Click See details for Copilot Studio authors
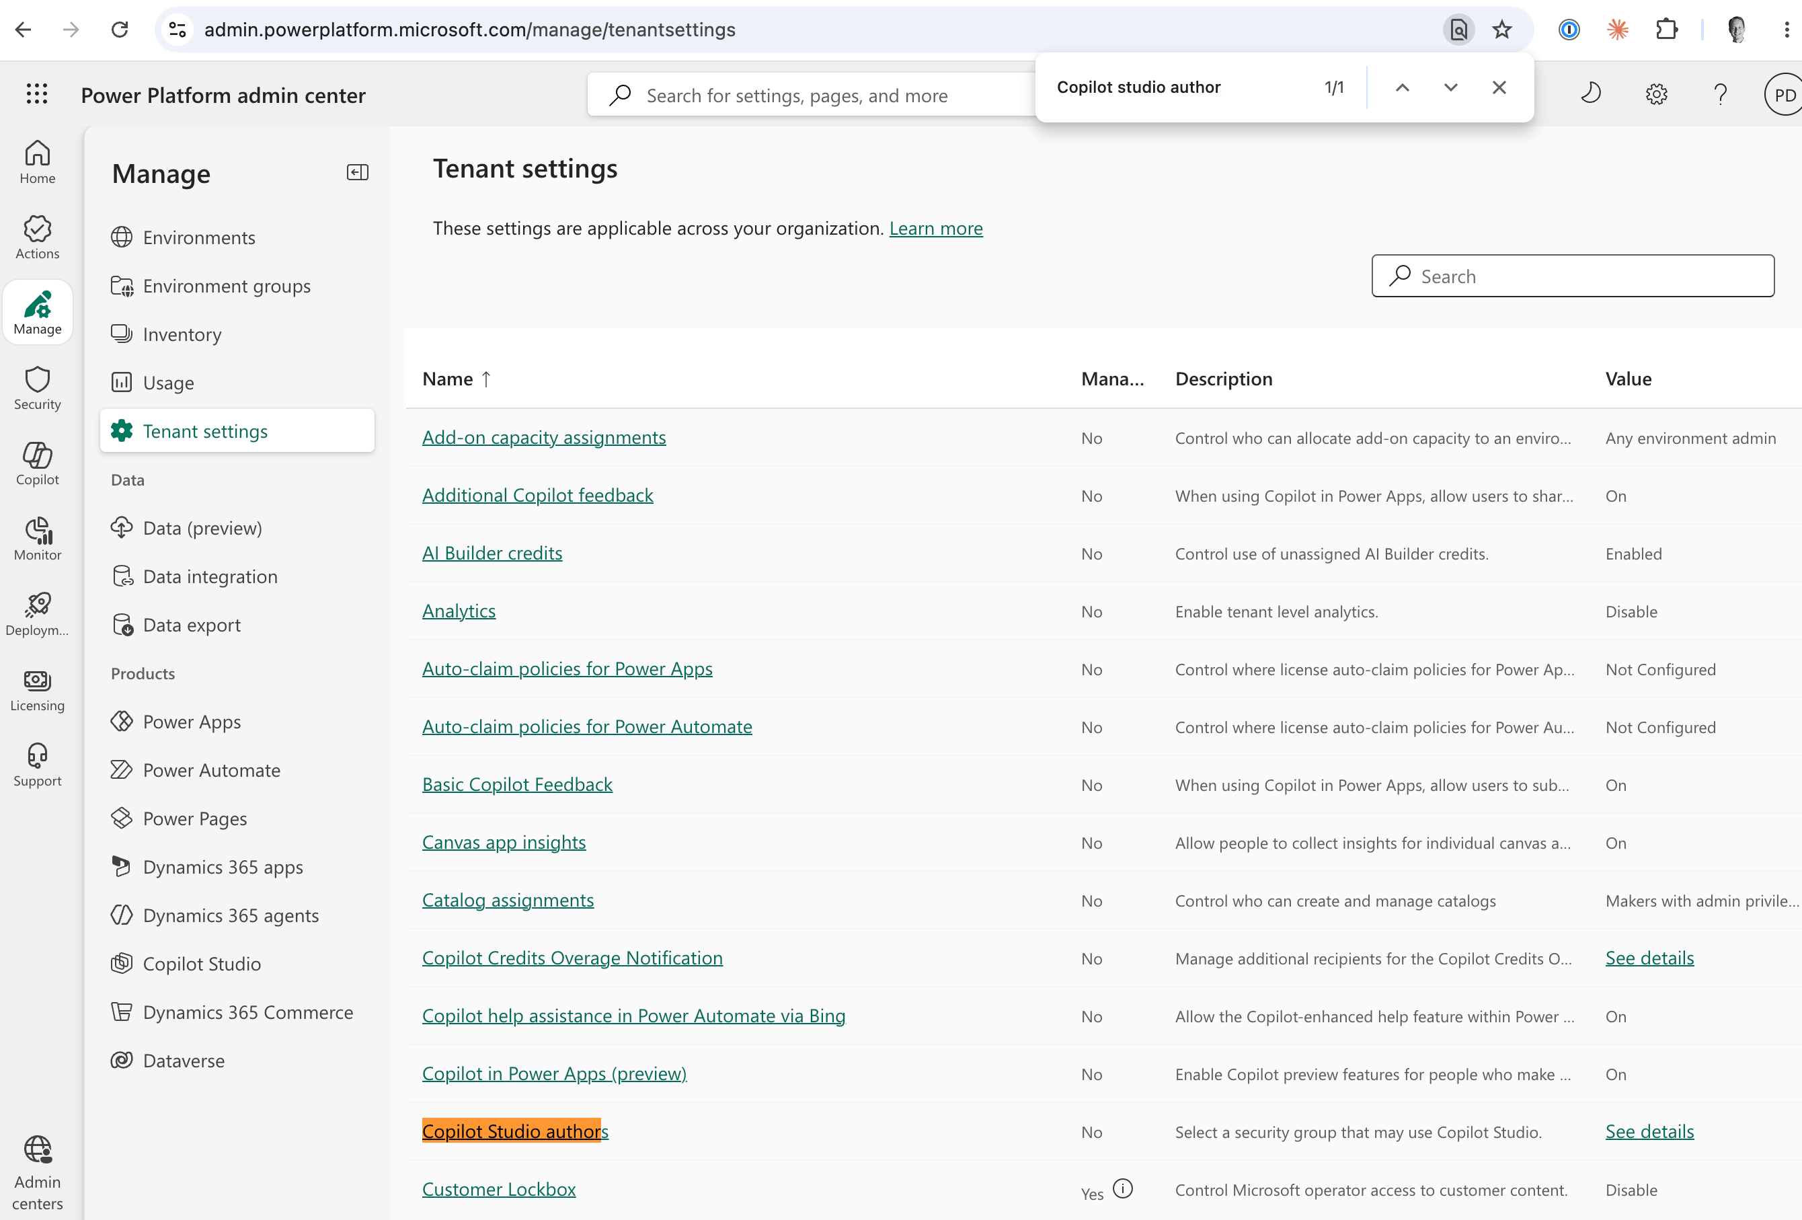 [1649, 1132]
